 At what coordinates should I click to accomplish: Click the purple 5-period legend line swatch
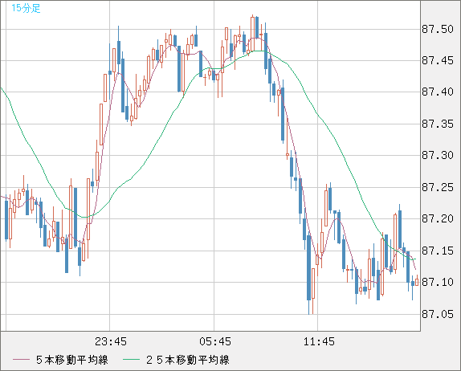coord(21,360)
